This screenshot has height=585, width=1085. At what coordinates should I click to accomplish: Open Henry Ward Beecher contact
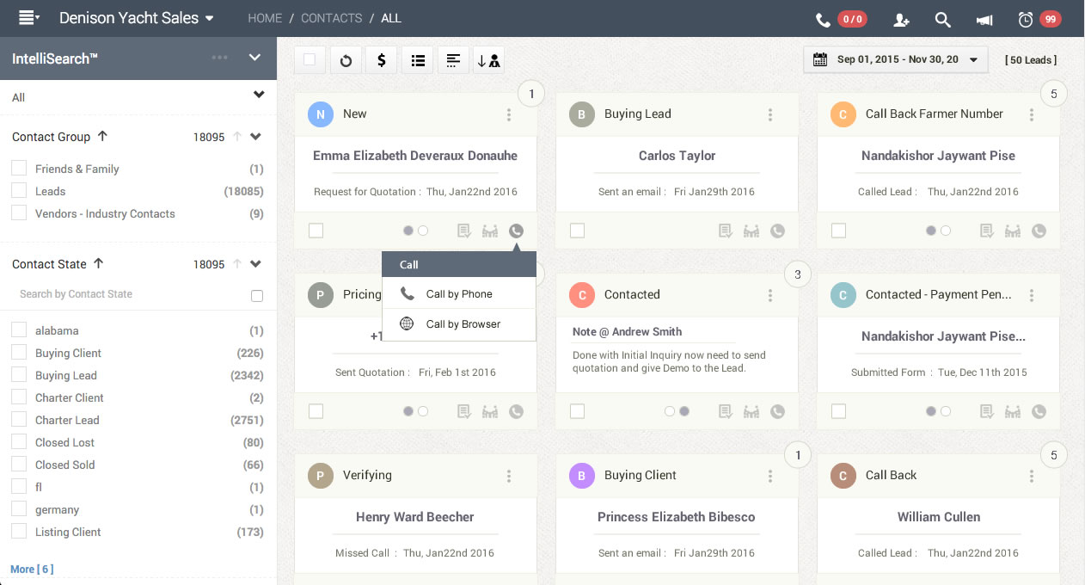(x=415, y=517)
